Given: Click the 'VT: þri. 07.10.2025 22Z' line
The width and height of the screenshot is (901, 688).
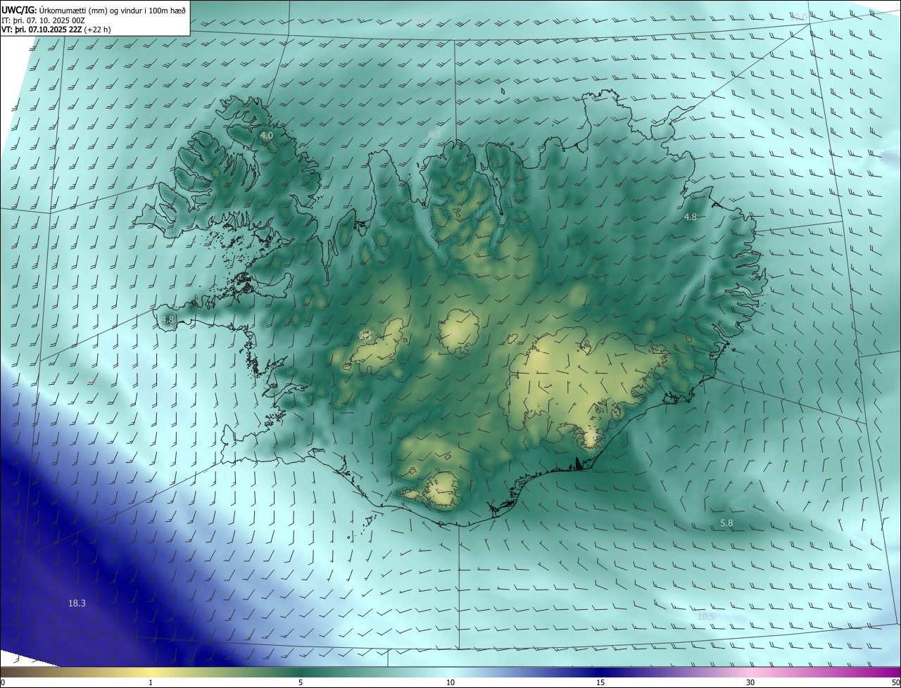Looking at the screenshot, I should 56,30.
